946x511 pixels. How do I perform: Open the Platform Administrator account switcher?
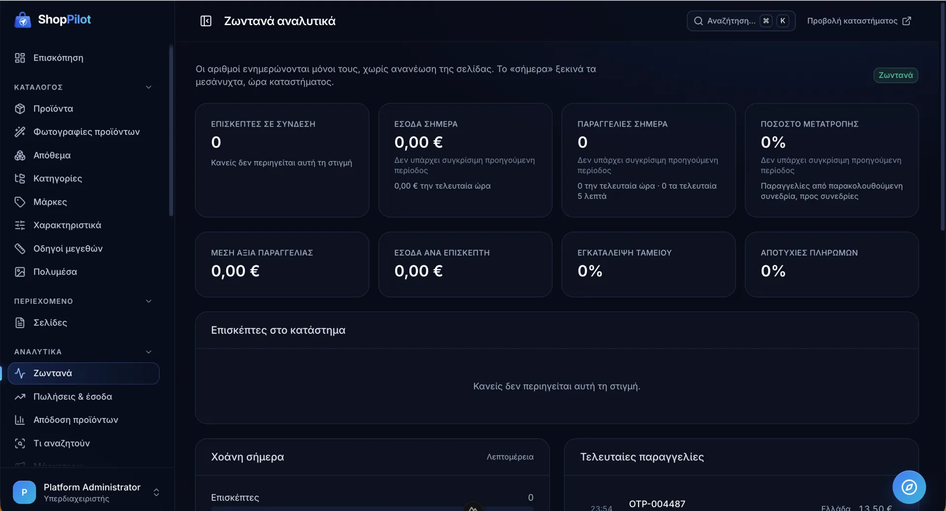[87, 492]
